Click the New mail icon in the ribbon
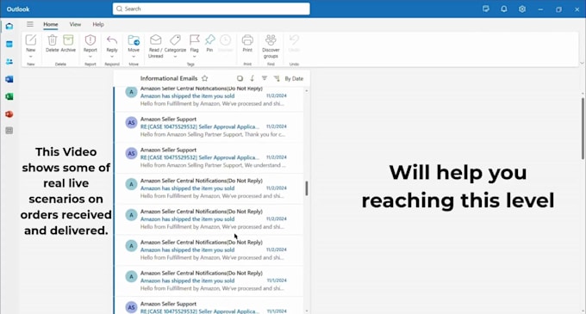The height and width of the screenshot is (314, 586). click(x=31, y=40)
